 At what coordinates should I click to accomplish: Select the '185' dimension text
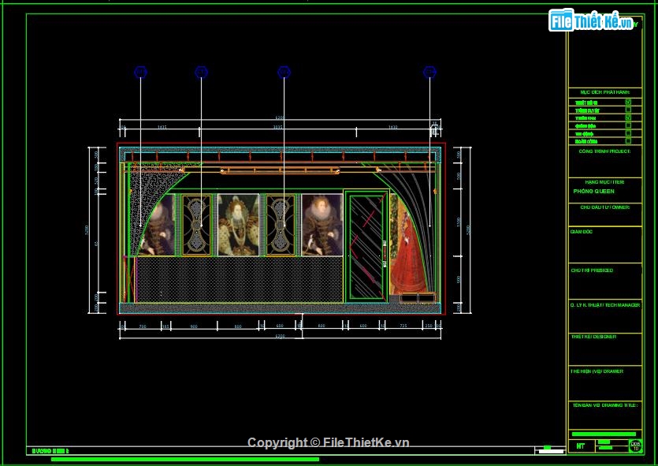pyautogui.click(x=165, y=326)
